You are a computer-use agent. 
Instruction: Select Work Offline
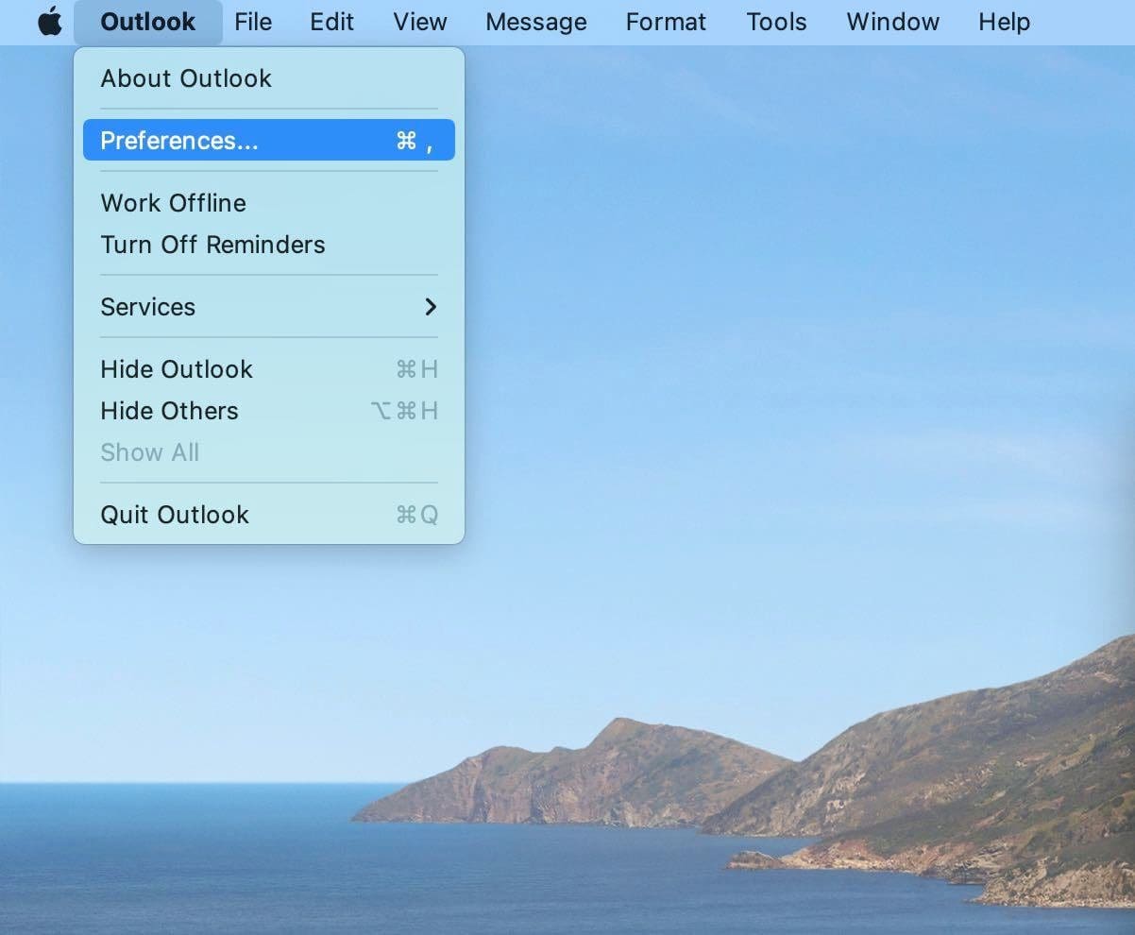coord(269,203)
